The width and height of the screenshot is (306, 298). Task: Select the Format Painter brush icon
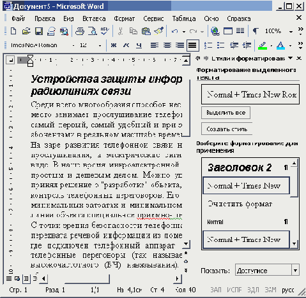(159, 31)
